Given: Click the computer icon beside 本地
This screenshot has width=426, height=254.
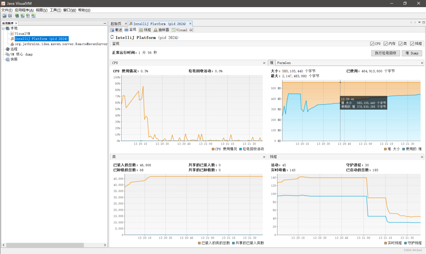Looking at the screenshot, I should (8, 28).
